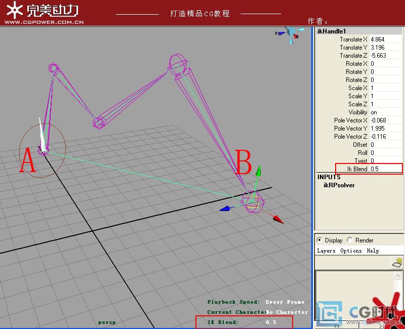405x329 pixels.
Task: Click the Rotate Y value field
Action: point(386,72)
